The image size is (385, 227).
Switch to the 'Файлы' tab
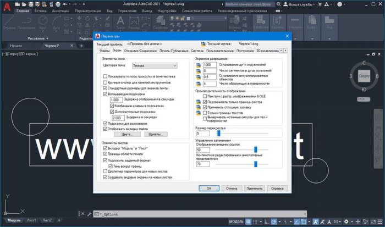coord(105,51)
